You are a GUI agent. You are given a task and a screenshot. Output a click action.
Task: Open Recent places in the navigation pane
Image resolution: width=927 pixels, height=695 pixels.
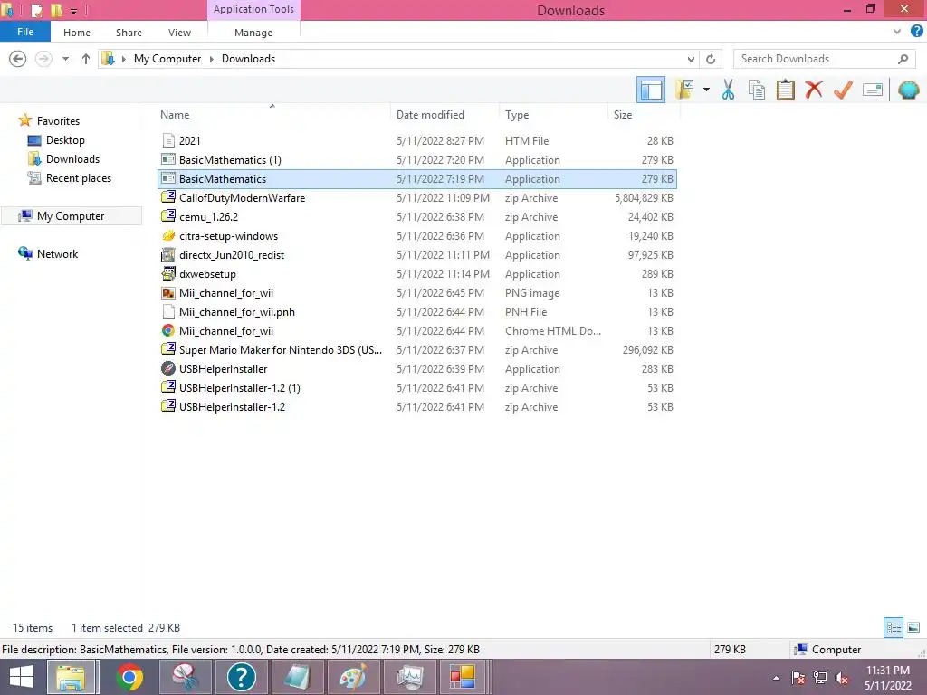pyautogui.click(x=78, y=178)
